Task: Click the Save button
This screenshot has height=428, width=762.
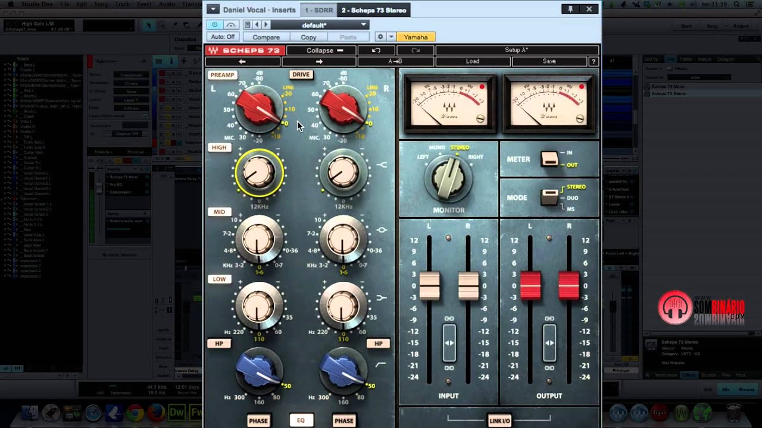Action: point(549,61)
